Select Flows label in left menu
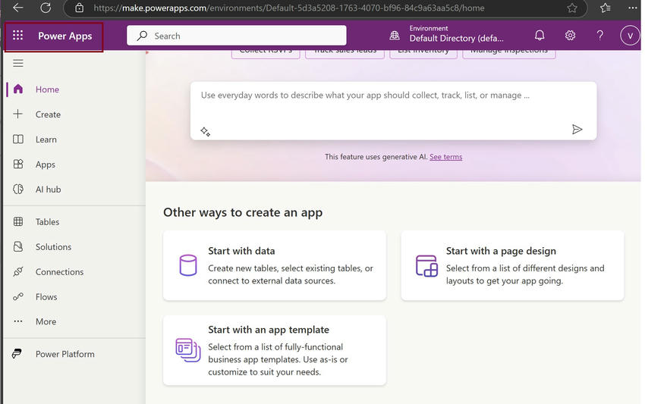The width and height of the screenshot is (645, 404). 46,296
